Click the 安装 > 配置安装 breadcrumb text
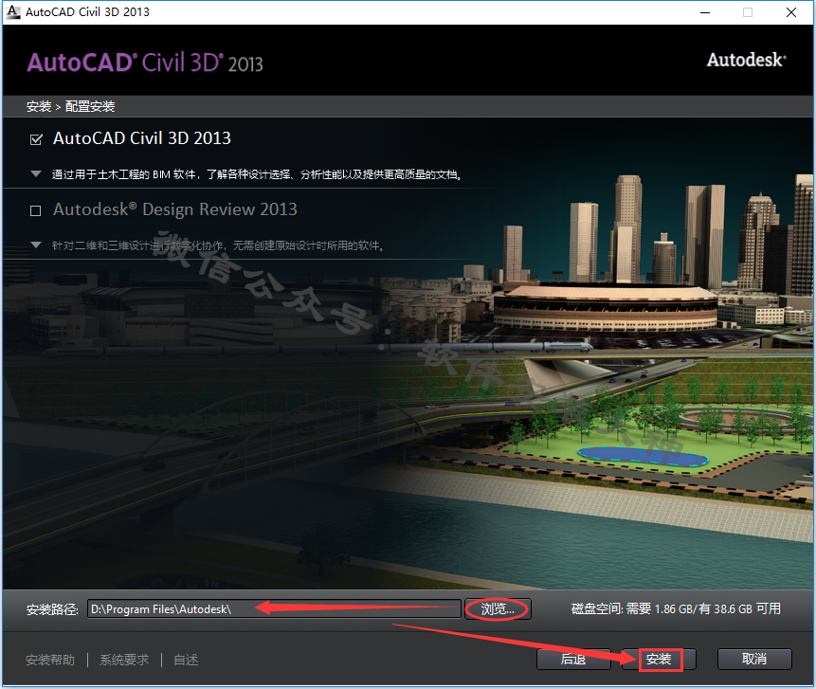The width and height of the screenshot is (816, 689). 71,107
